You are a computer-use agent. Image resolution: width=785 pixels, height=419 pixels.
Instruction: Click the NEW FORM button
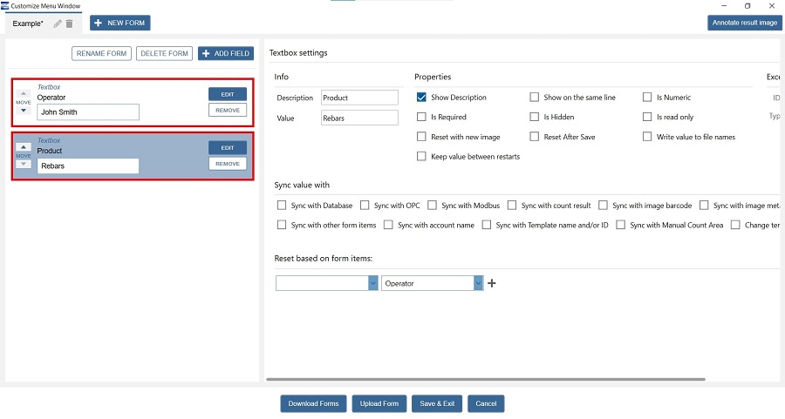pyautogui.click(x=120, y=23)
